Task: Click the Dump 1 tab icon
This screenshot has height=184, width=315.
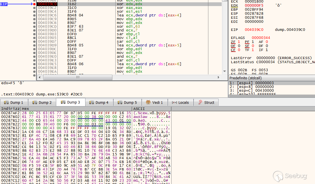Action: pos(6,102)
